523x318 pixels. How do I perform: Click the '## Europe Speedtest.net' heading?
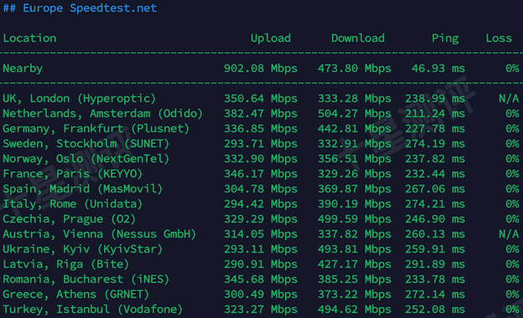pos(80,8)
